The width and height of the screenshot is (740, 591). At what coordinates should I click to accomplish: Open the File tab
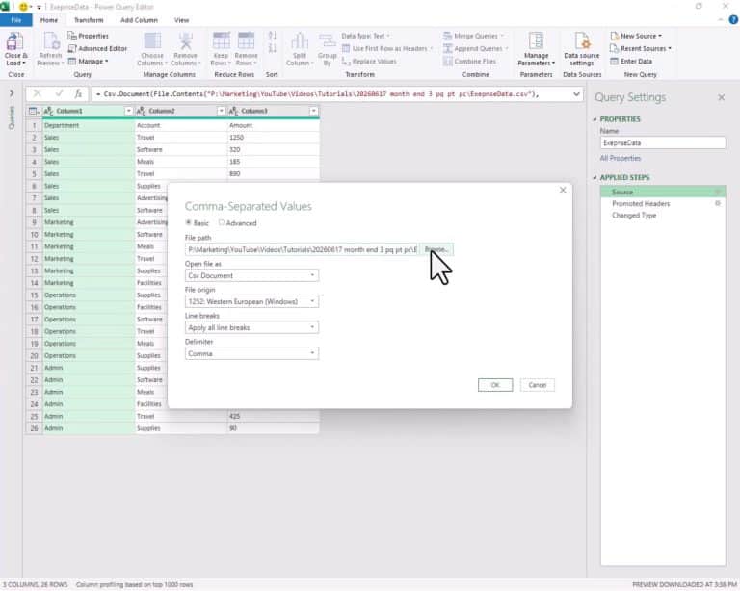(16, 20)
